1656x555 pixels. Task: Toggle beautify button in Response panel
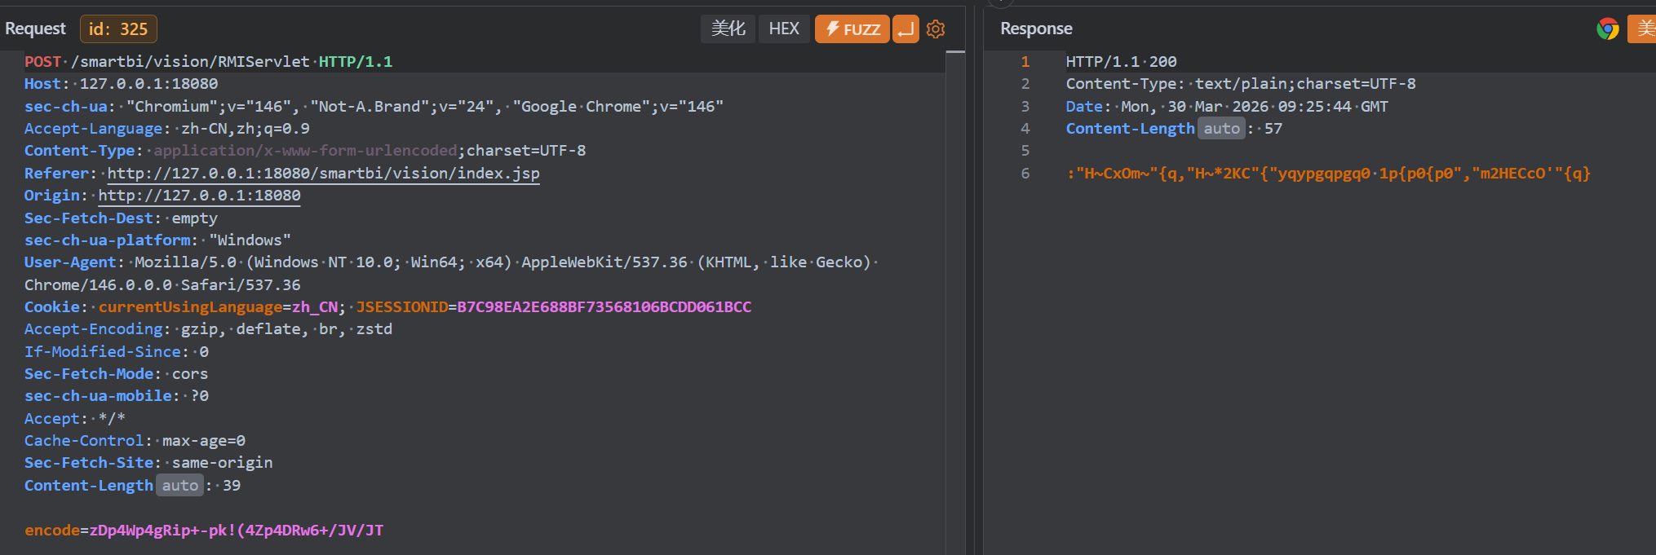coord(1641,29)
